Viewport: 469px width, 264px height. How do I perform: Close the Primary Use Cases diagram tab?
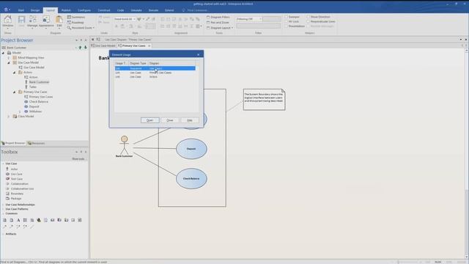click(149, 45)
